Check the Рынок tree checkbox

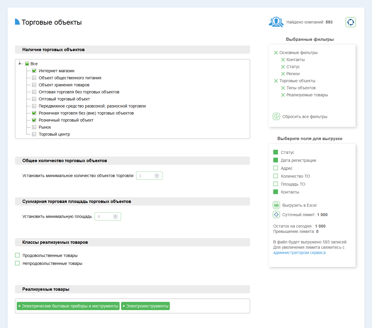click(x=34, y=127)
